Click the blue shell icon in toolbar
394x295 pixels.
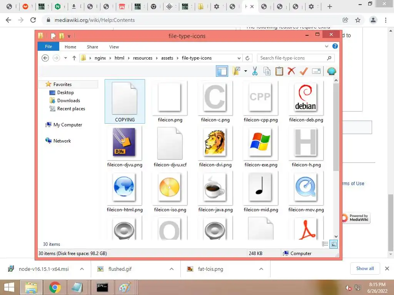332,71
